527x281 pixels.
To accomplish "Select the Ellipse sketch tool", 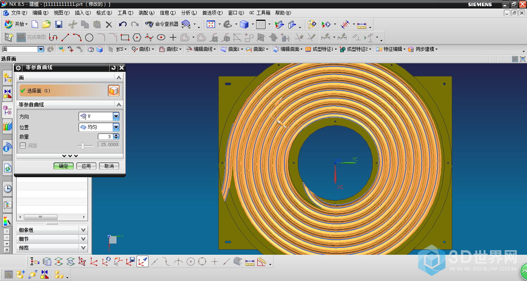I will (x=161, y=37).
